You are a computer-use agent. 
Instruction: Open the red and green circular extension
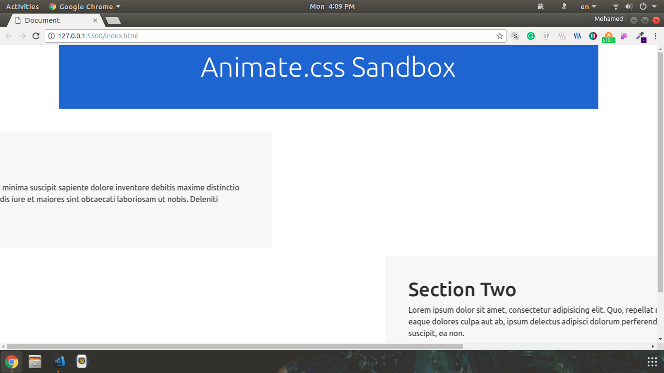[x=593, y=36]
